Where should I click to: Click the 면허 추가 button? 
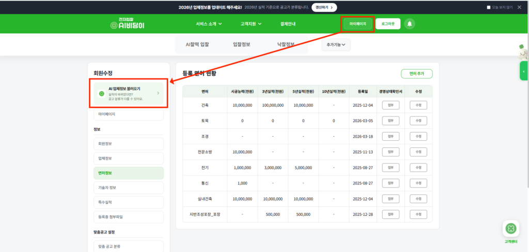417,74
